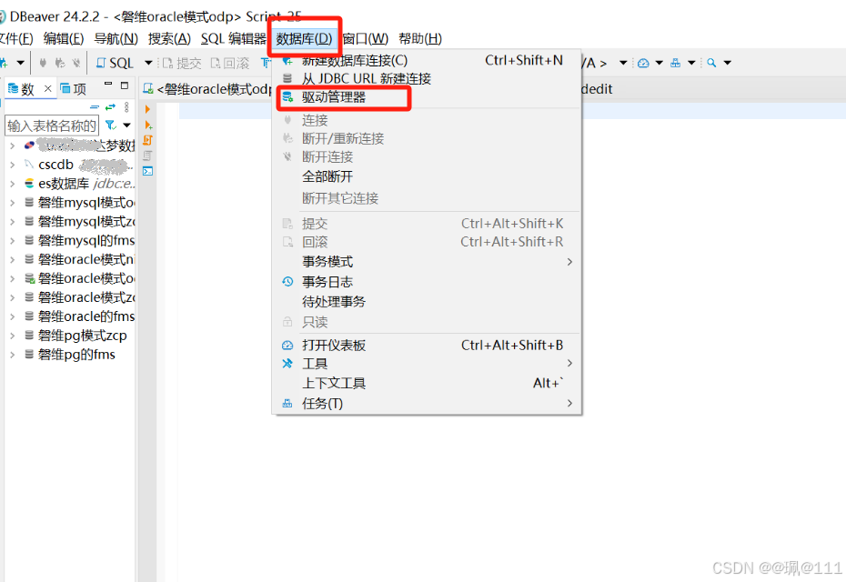Execute SQL in new tab icon
The image size is (846, 582).
pyautogui.click(x=148, y=125)
